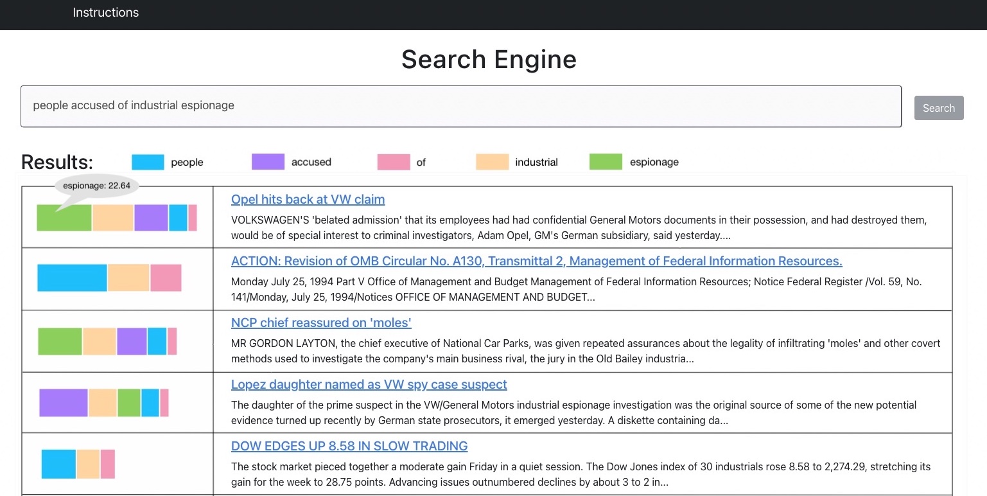Click large blue people bar in second result
Viewport: 987px width, 496px height.
72,278
